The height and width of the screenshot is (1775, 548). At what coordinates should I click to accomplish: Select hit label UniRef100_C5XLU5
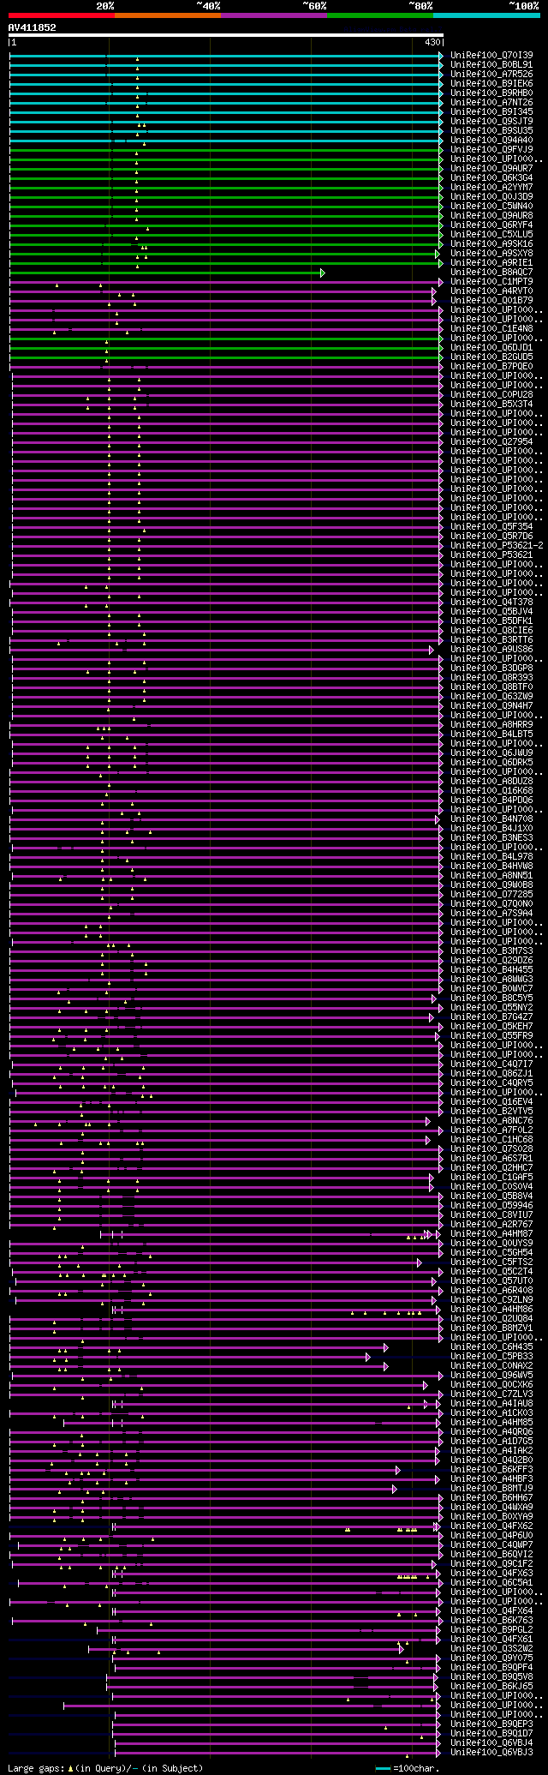coord(491,234)
